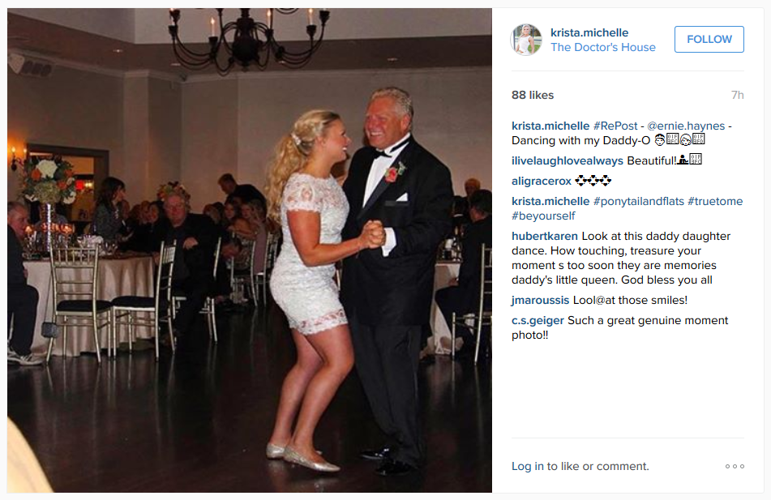View the 88 likes list
This screenshot has height=500, width=771.
(x=533, y=95)
